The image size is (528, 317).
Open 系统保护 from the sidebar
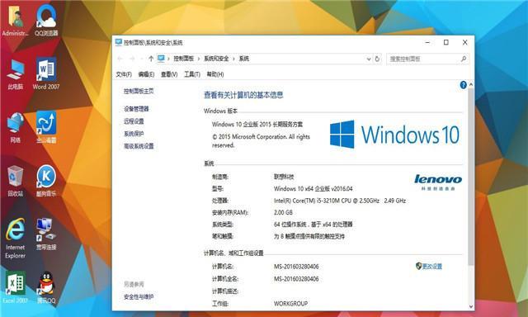134,134
